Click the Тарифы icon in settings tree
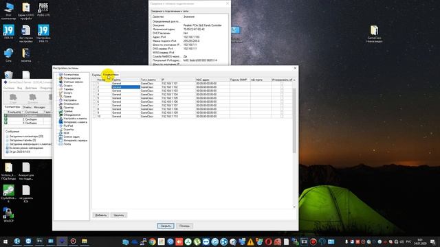Viewport: 440px width, 247px height. pos(60,89)
